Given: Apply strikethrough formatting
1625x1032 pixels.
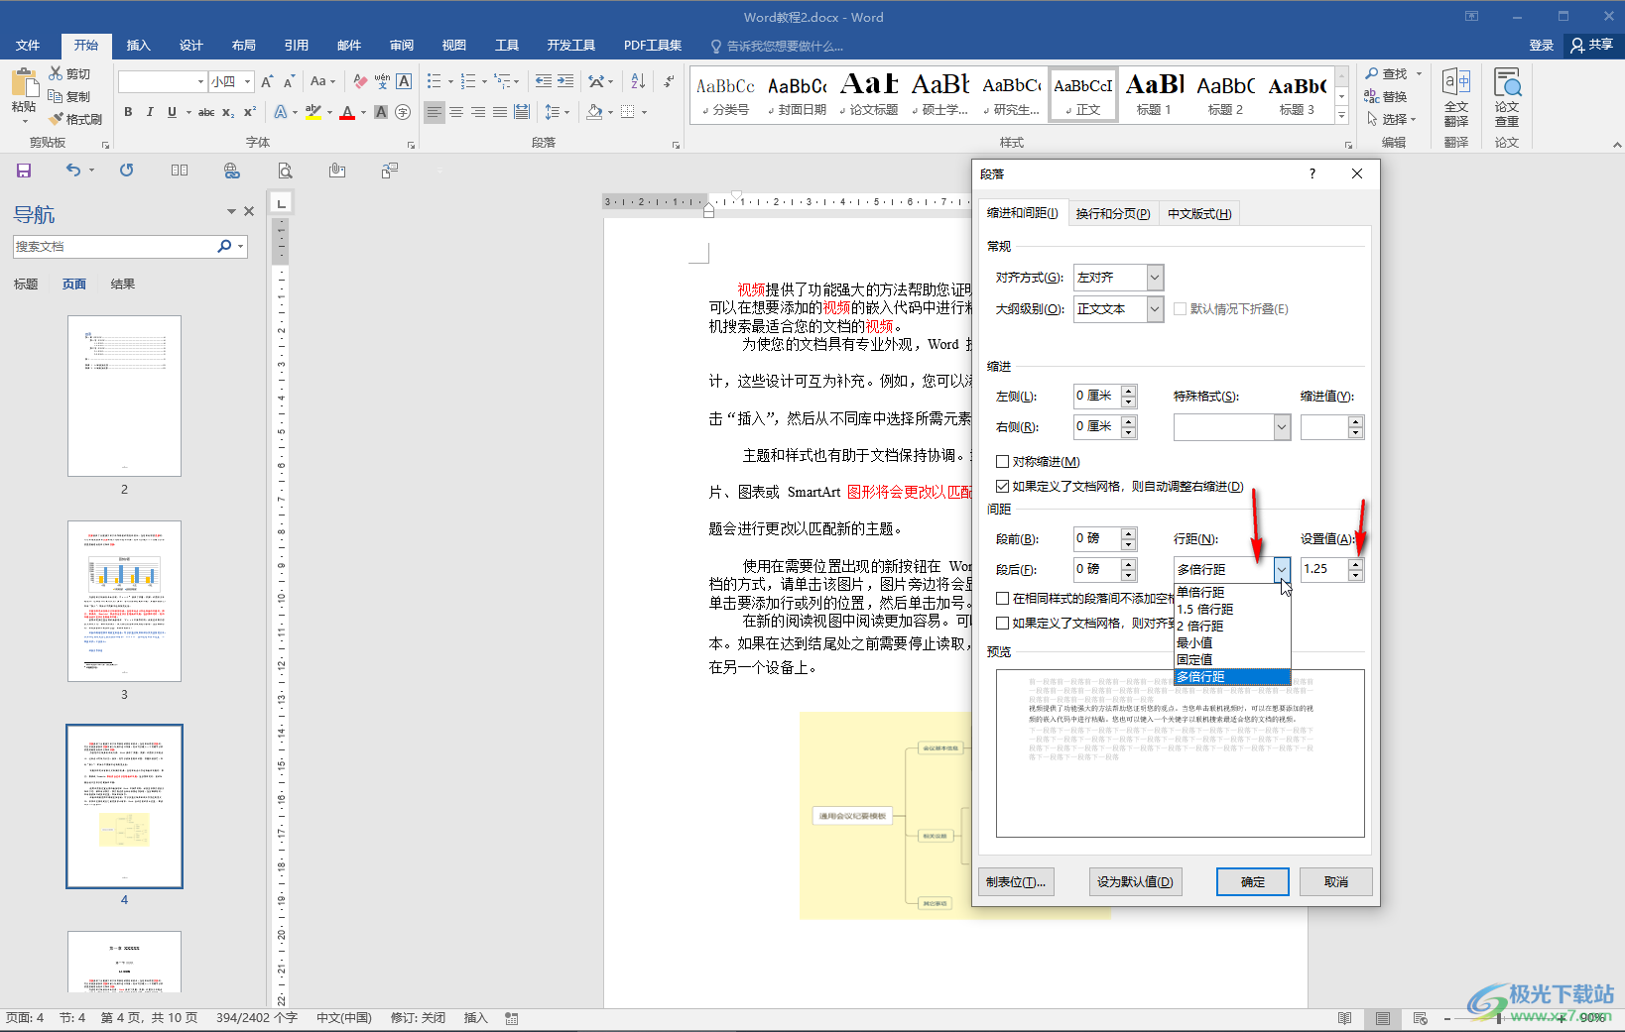Looking at the screenshot, I should pos(206,112).
